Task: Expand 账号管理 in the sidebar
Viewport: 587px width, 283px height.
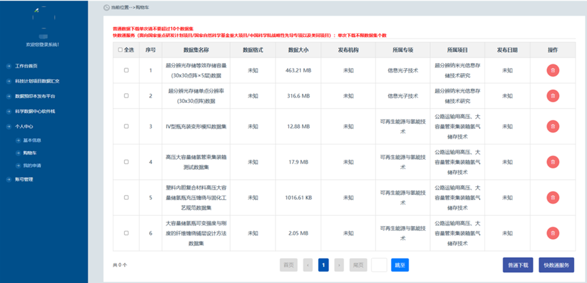Action: coord(24,179)
